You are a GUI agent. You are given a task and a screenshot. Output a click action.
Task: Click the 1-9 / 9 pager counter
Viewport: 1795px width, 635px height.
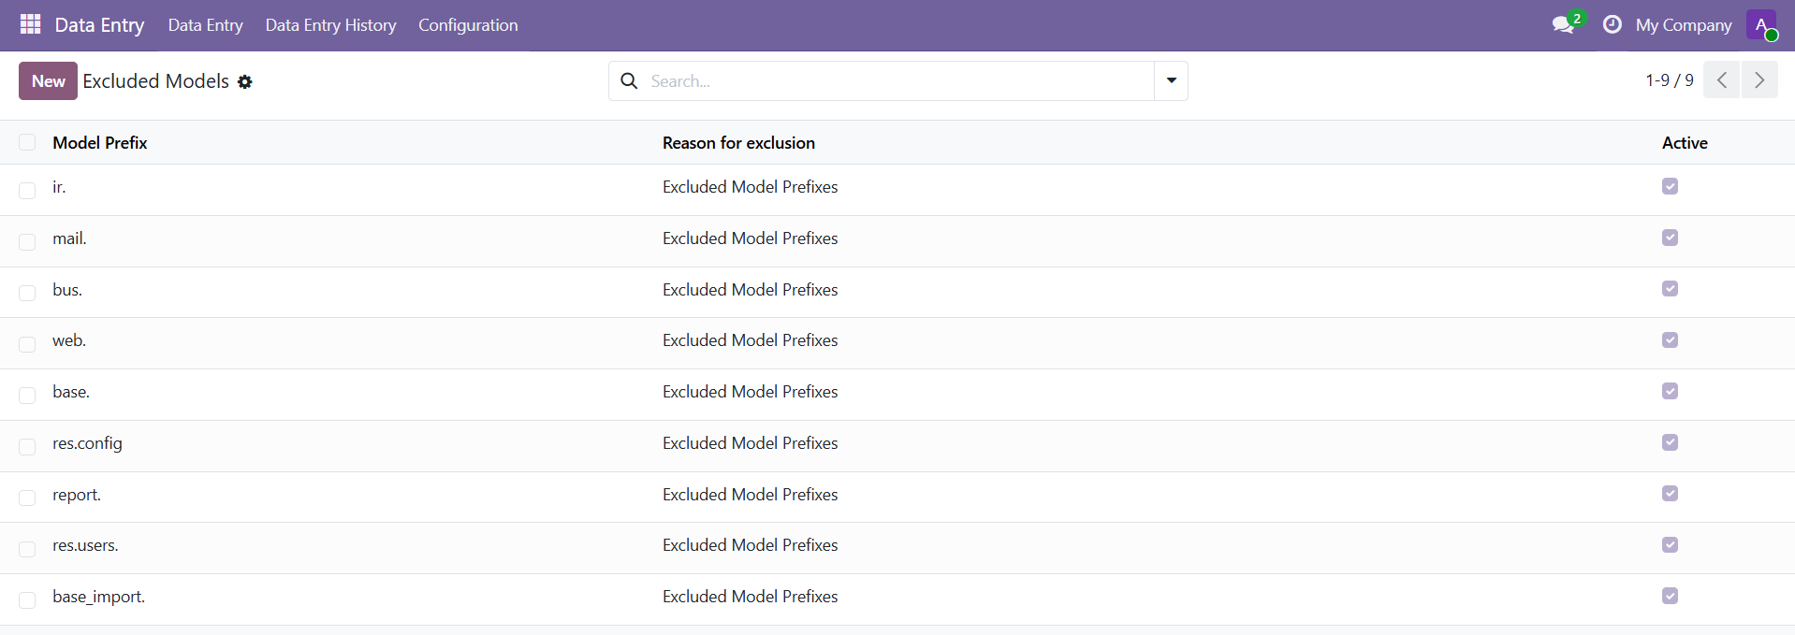tap(1669, 80)
